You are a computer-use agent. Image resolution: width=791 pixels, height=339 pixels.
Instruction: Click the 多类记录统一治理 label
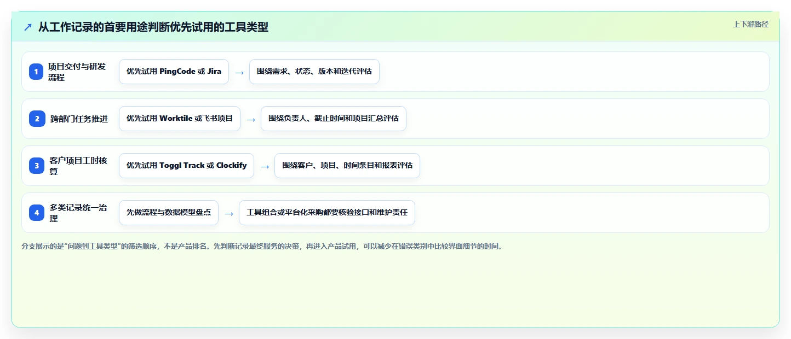click(x=78, y=213)
